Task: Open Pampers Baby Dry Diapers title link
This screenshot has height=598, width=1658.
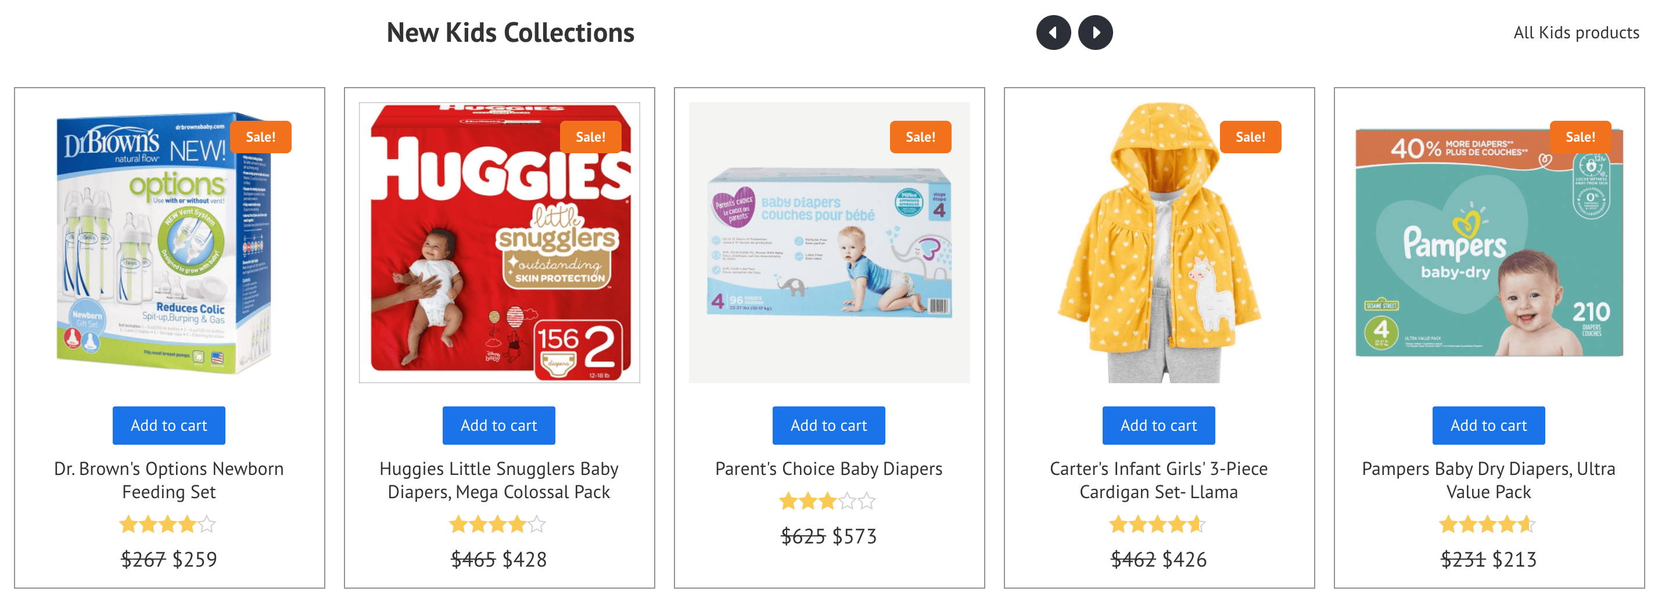Action: [x=1488, y=480]
